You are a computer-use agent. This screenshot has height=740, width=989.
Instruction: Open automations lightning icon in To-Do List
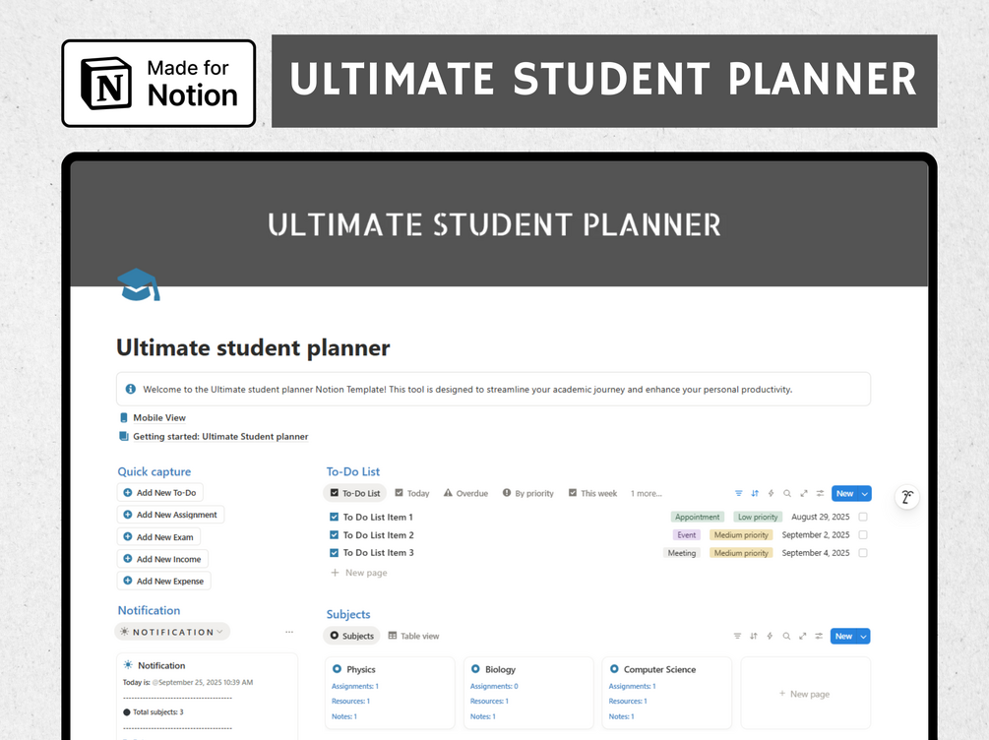point(771,494)
